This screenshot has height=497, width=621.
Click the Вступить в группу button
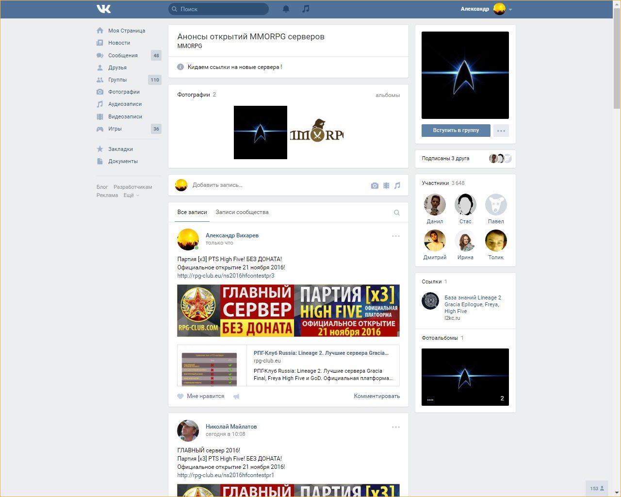456,131
